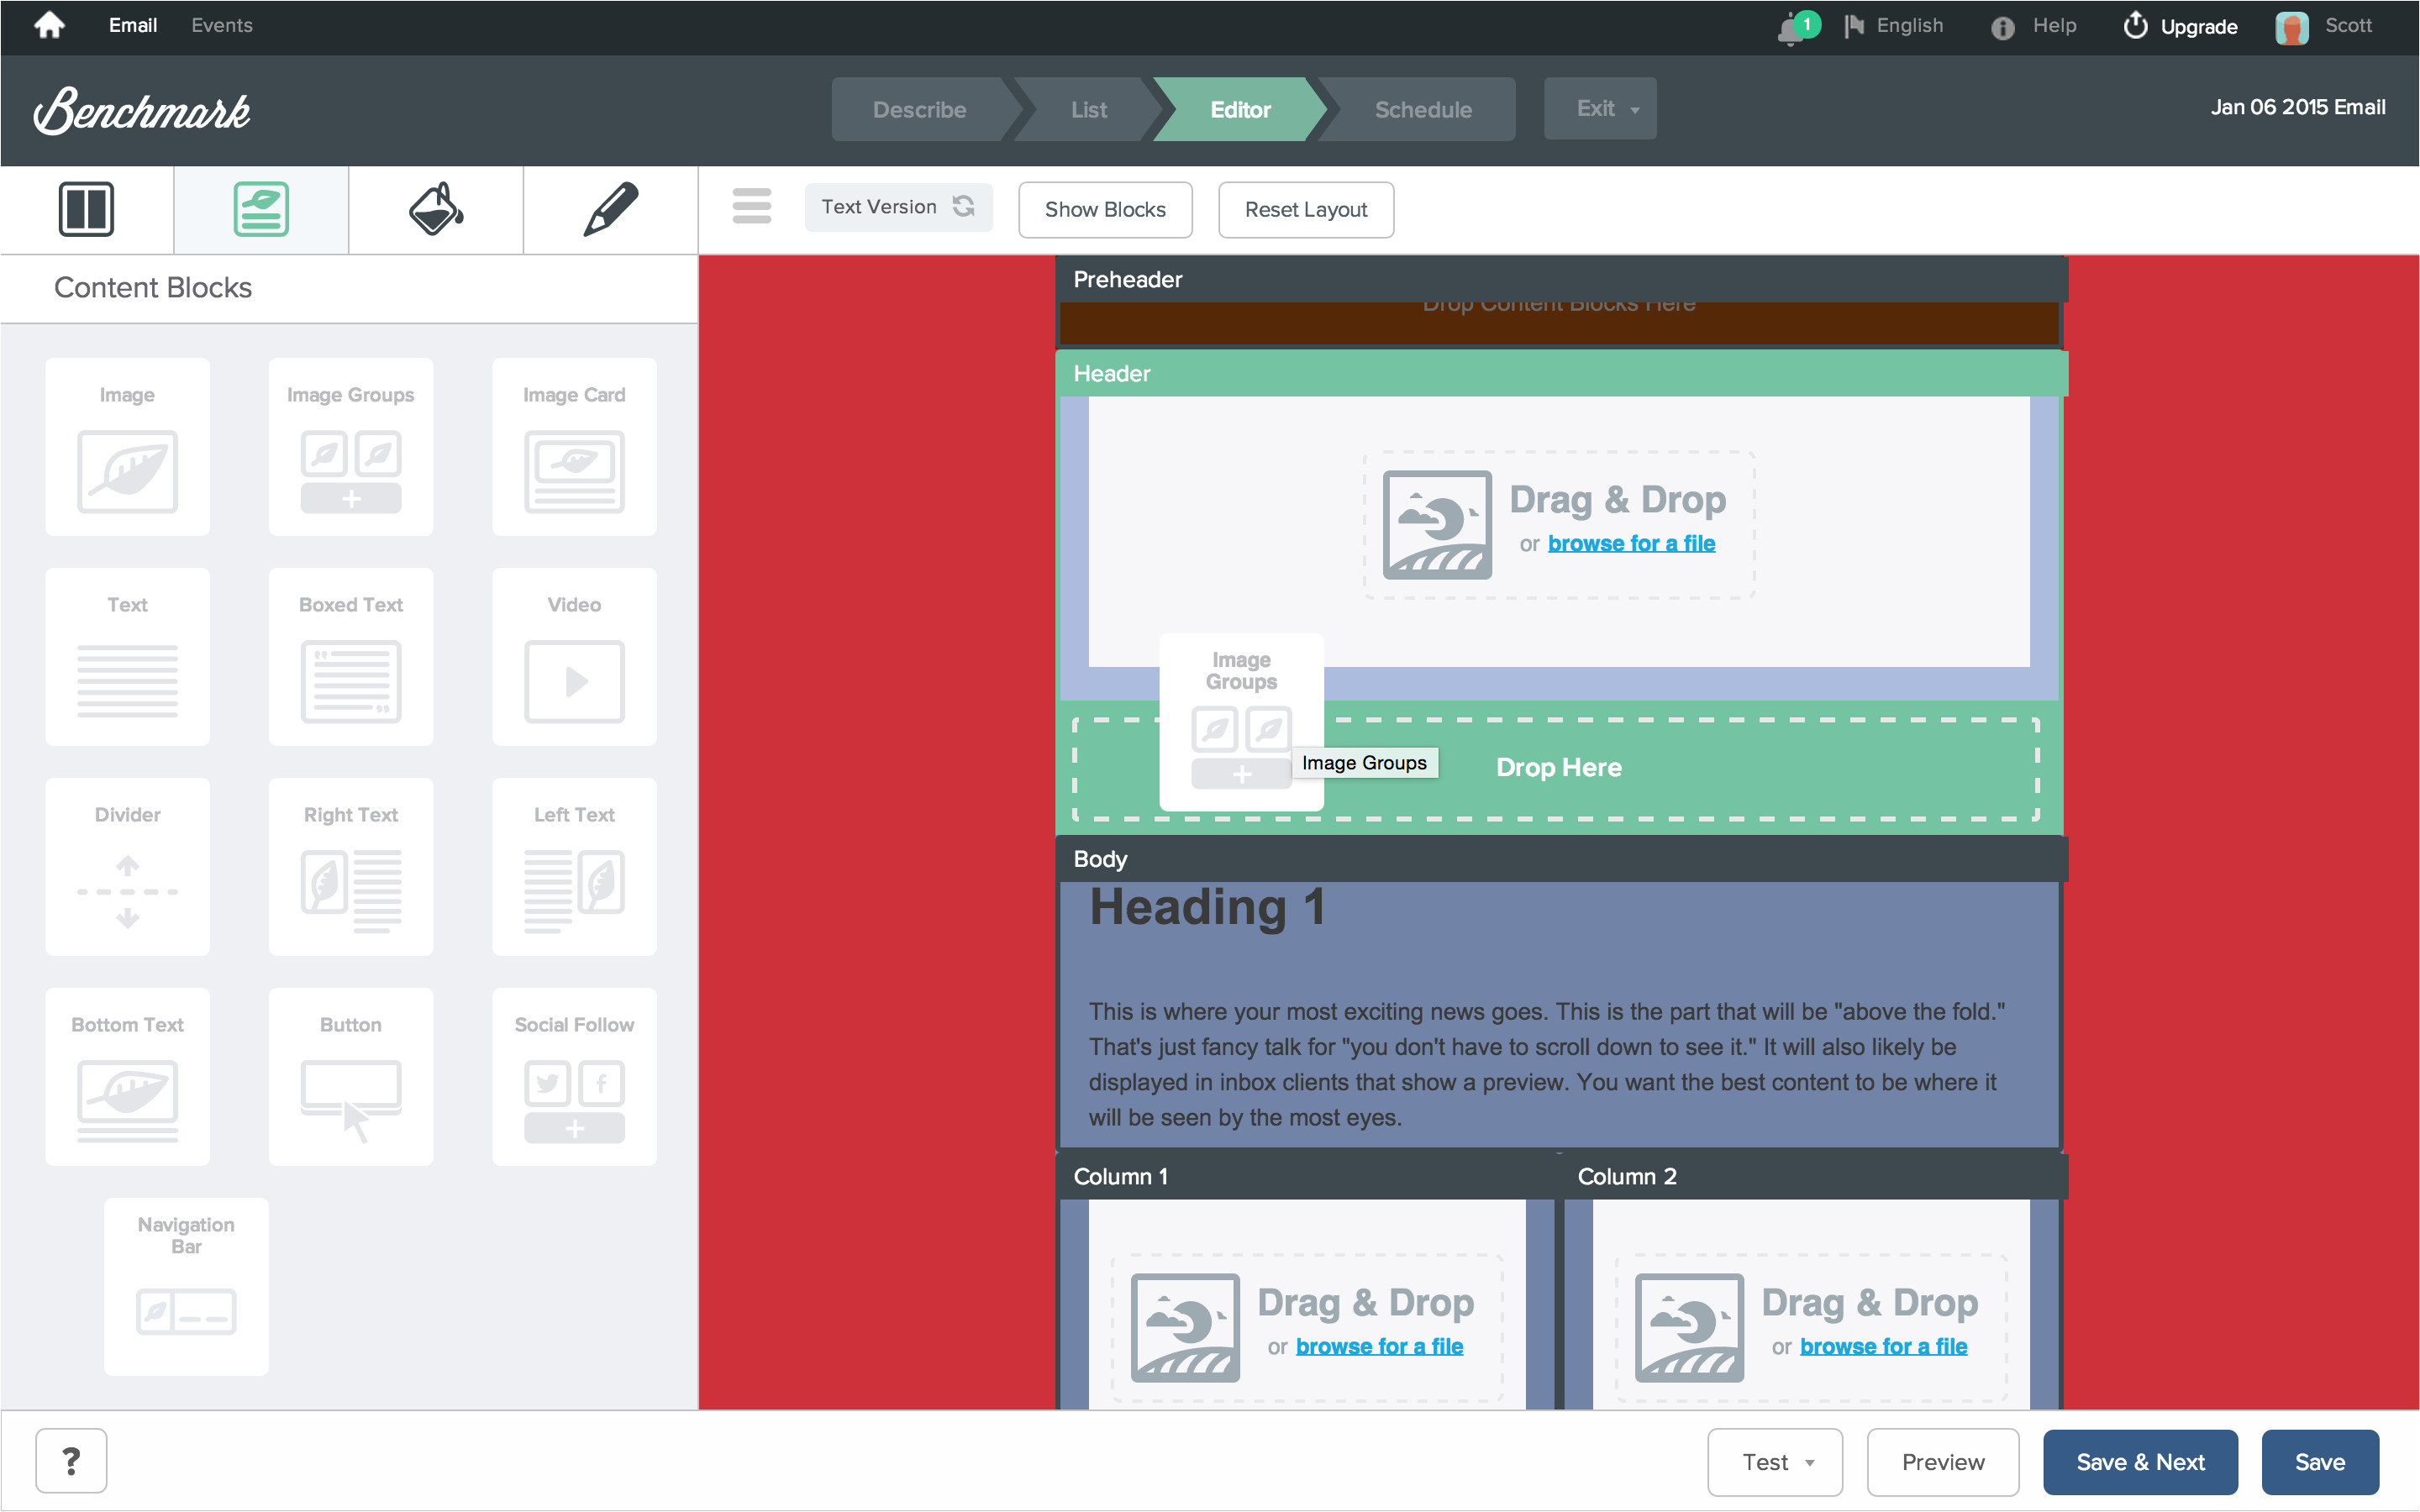
Task: Toggle the Text Version switch
Action: click(897, 207)
